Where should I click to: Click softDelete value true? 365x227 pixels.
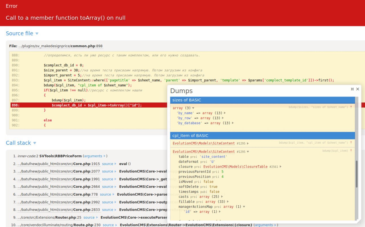pyautogui.click(x=213, y=187)
